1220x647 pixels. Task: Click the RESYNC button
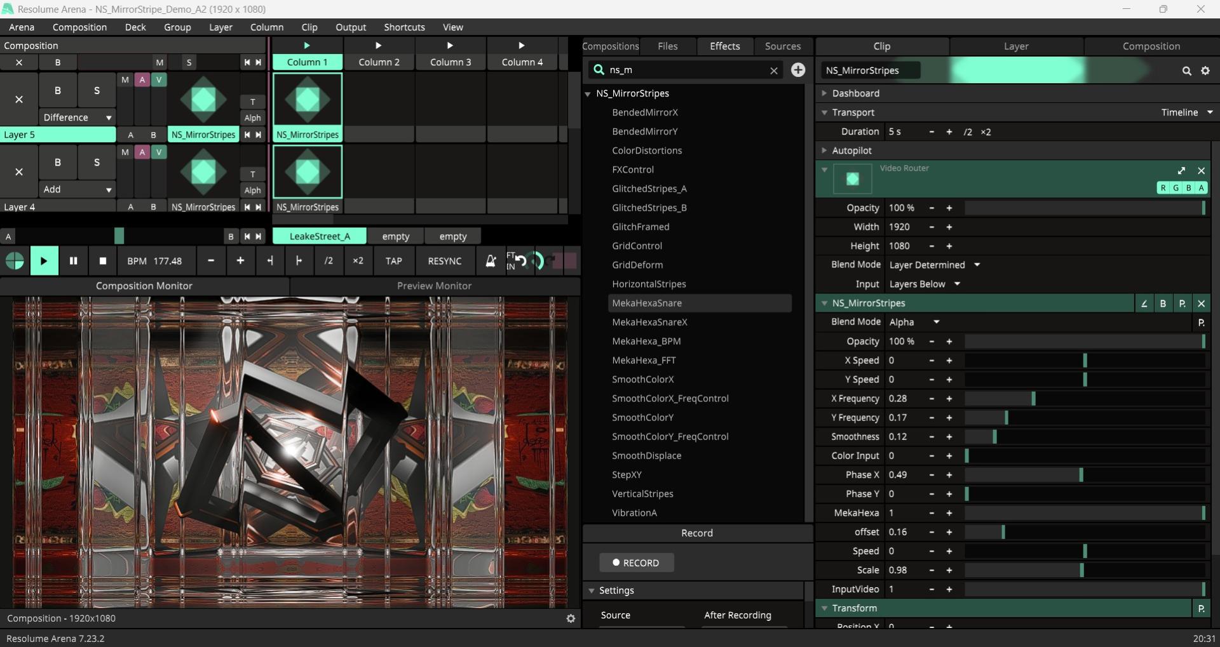click(444, 261)
